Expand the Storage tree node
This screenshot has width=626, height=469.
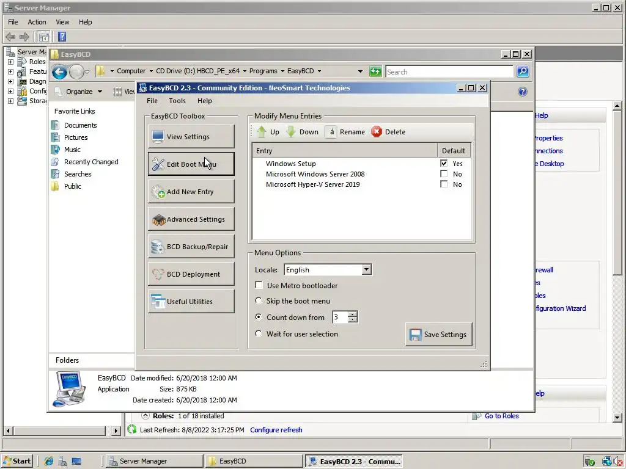(10, 101)
